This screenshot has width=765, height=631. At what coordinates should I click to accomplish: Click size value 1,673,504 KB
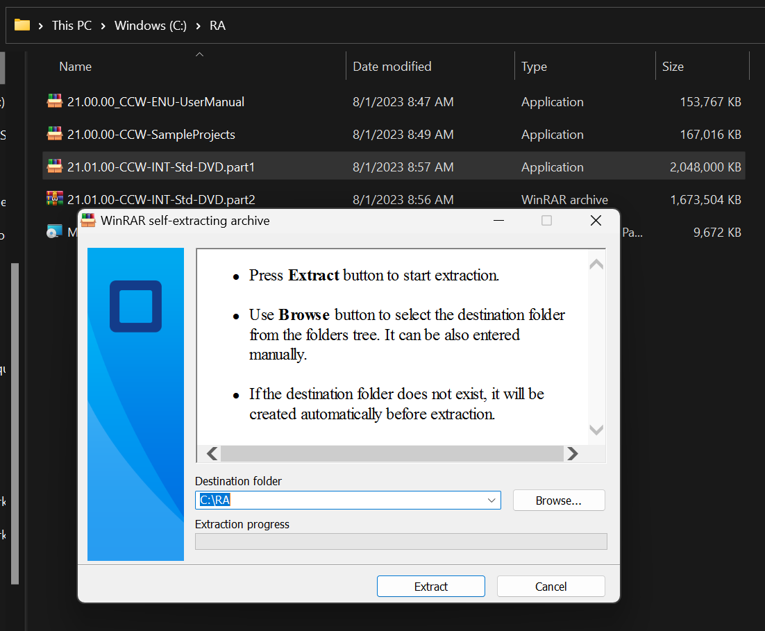pos(705,200)
